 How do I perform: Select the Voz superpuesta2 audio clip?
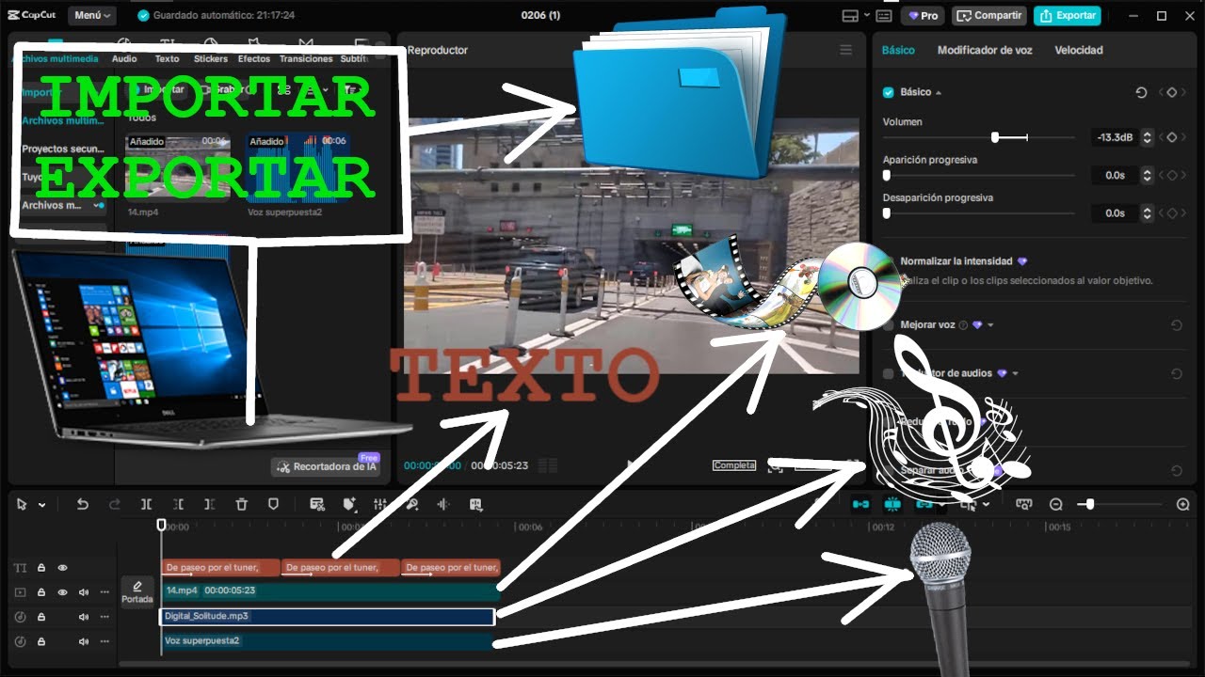328,641
